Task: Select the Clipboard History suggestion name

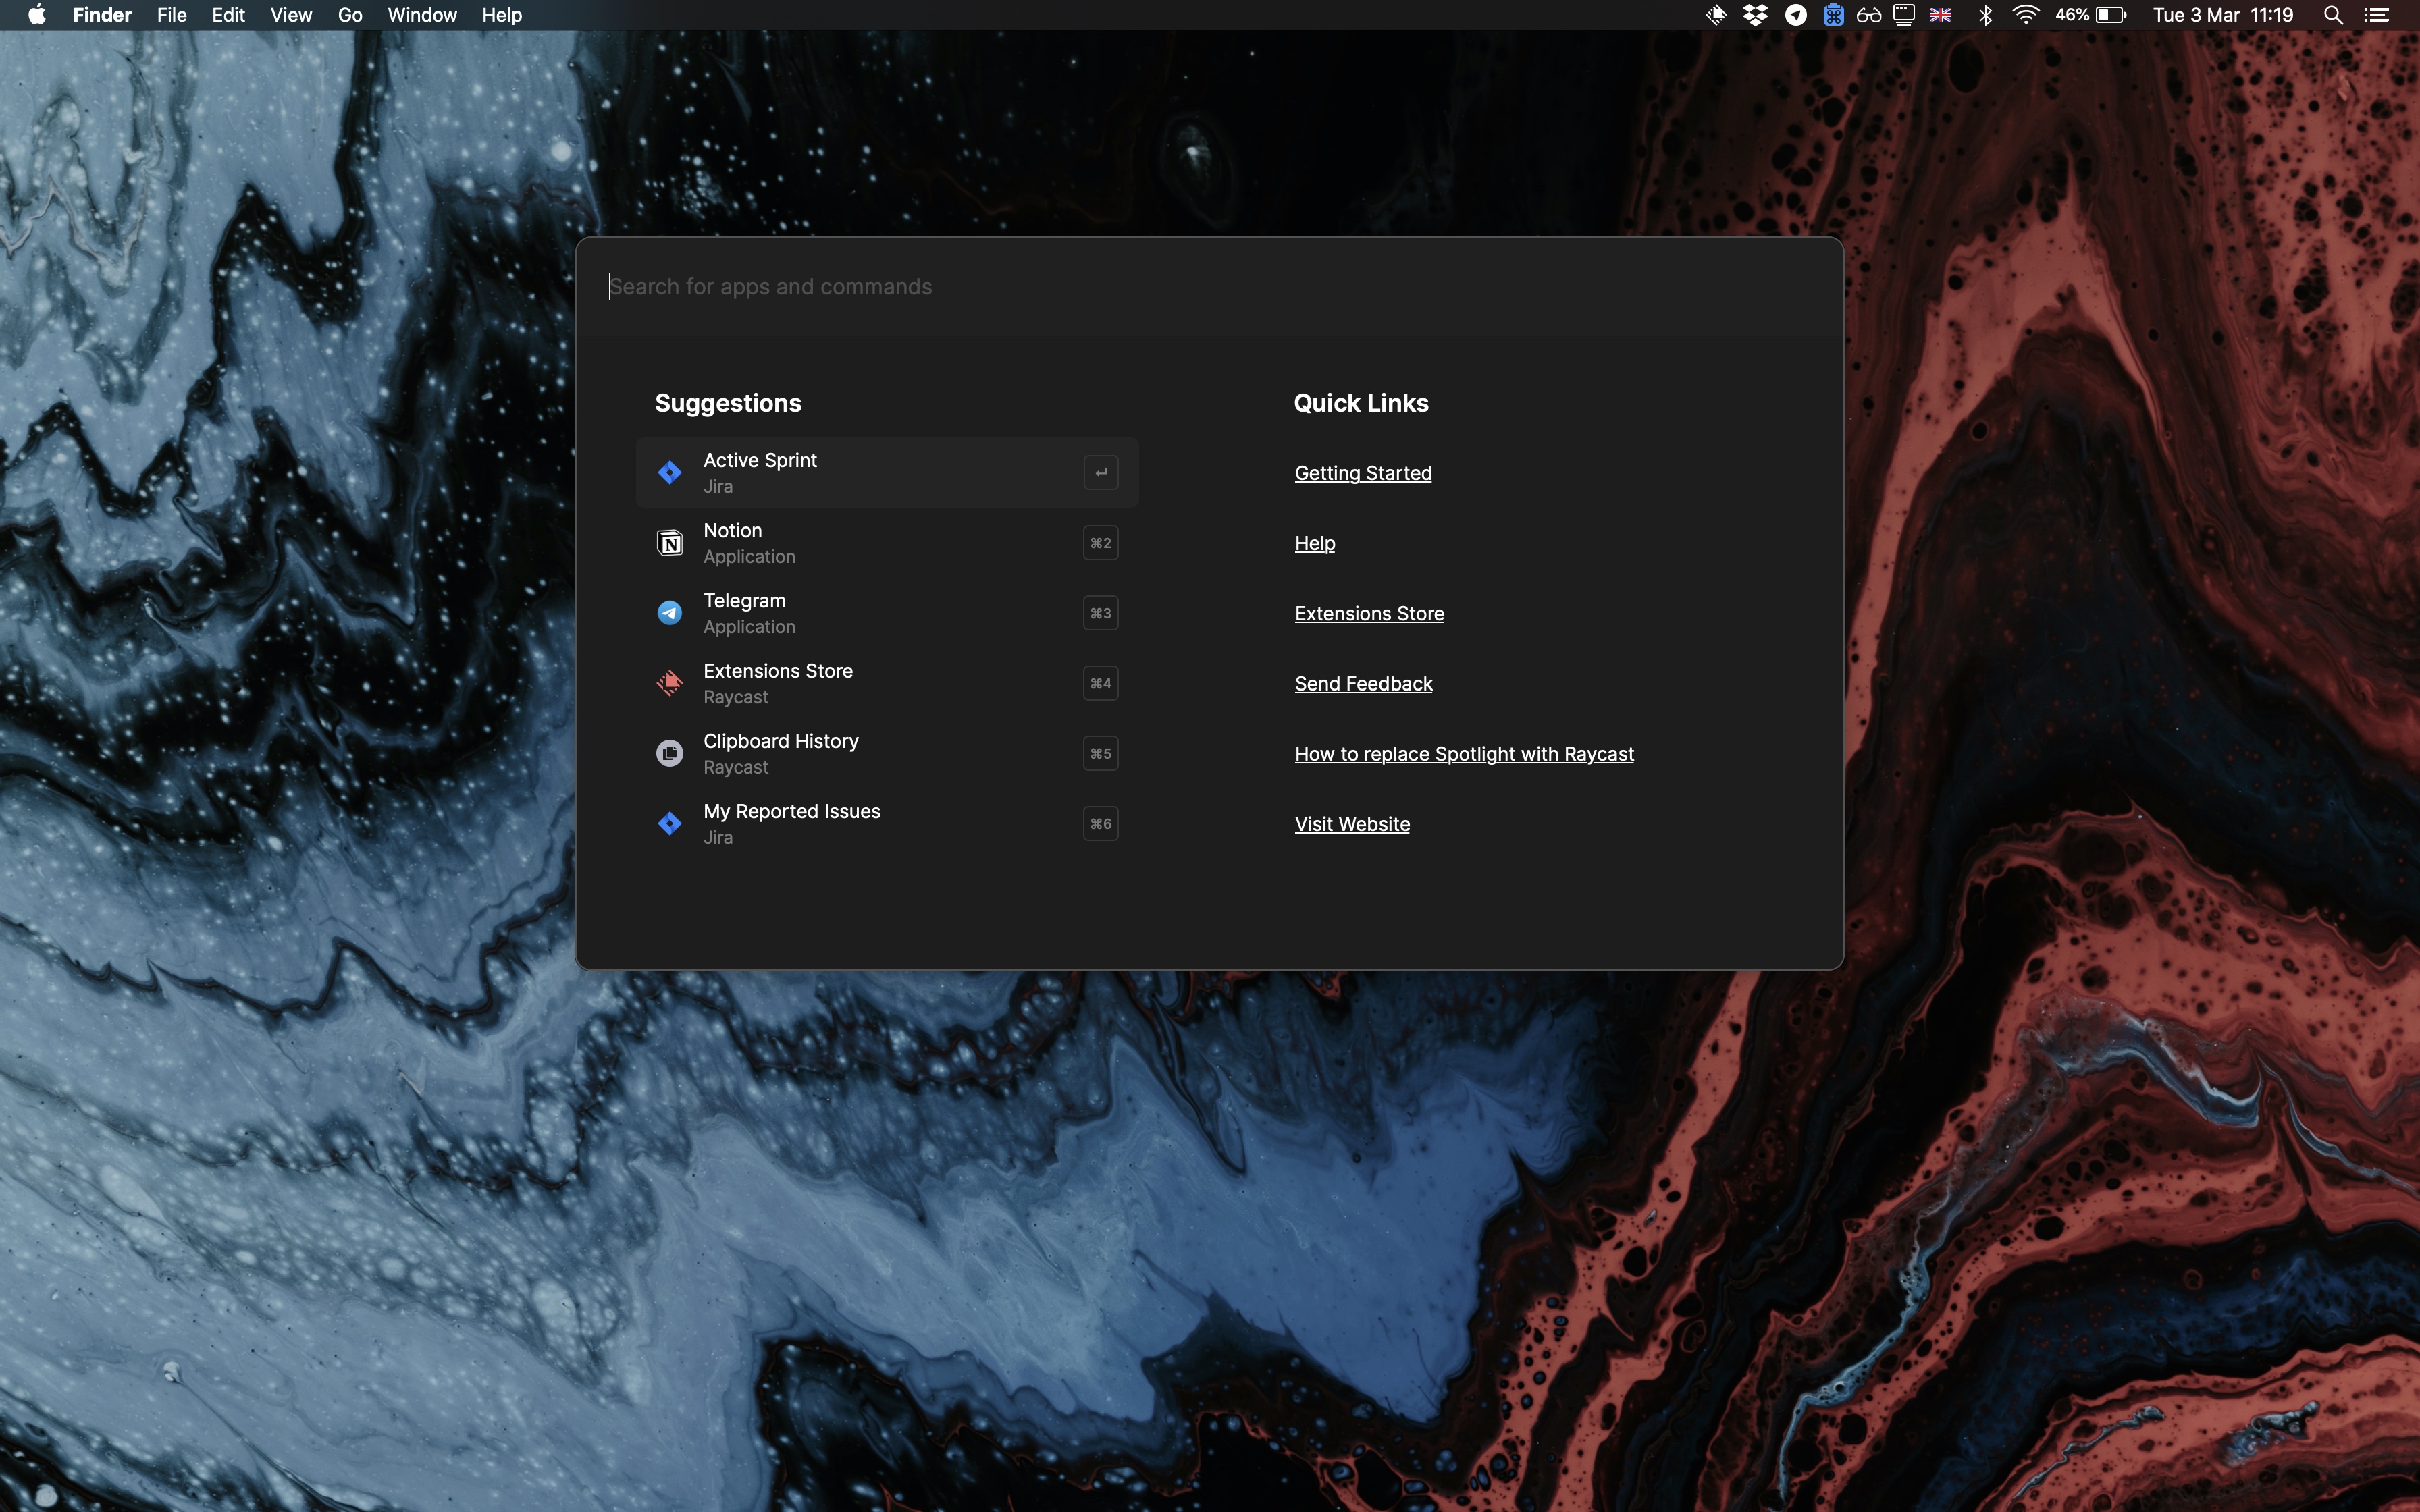Action: coord(781,741)
